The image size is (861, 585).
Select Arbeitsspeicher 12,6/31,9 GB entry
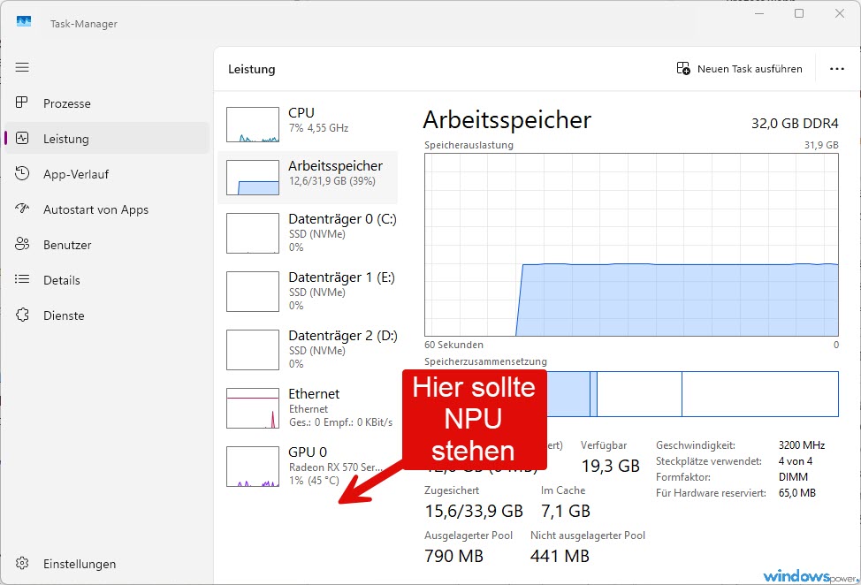point(308,178)
